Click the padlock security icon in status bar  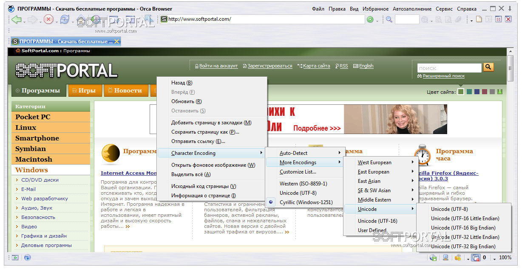(x=457, y=257)
